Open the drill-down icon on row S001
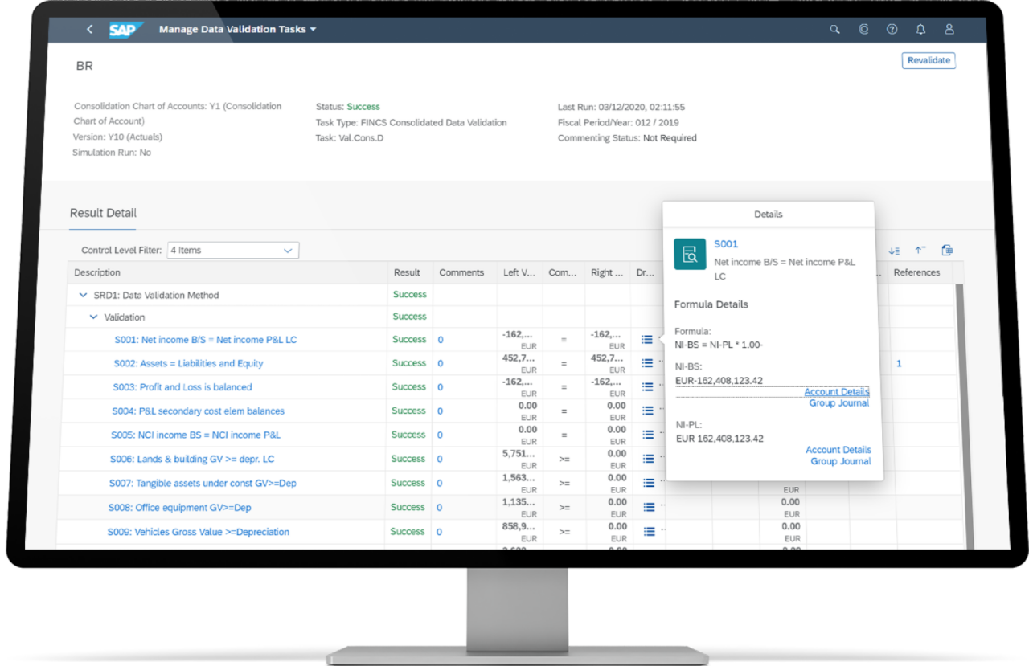This screenshot has height=666, width=1029. pyautogui.click(x=646, y=339)
